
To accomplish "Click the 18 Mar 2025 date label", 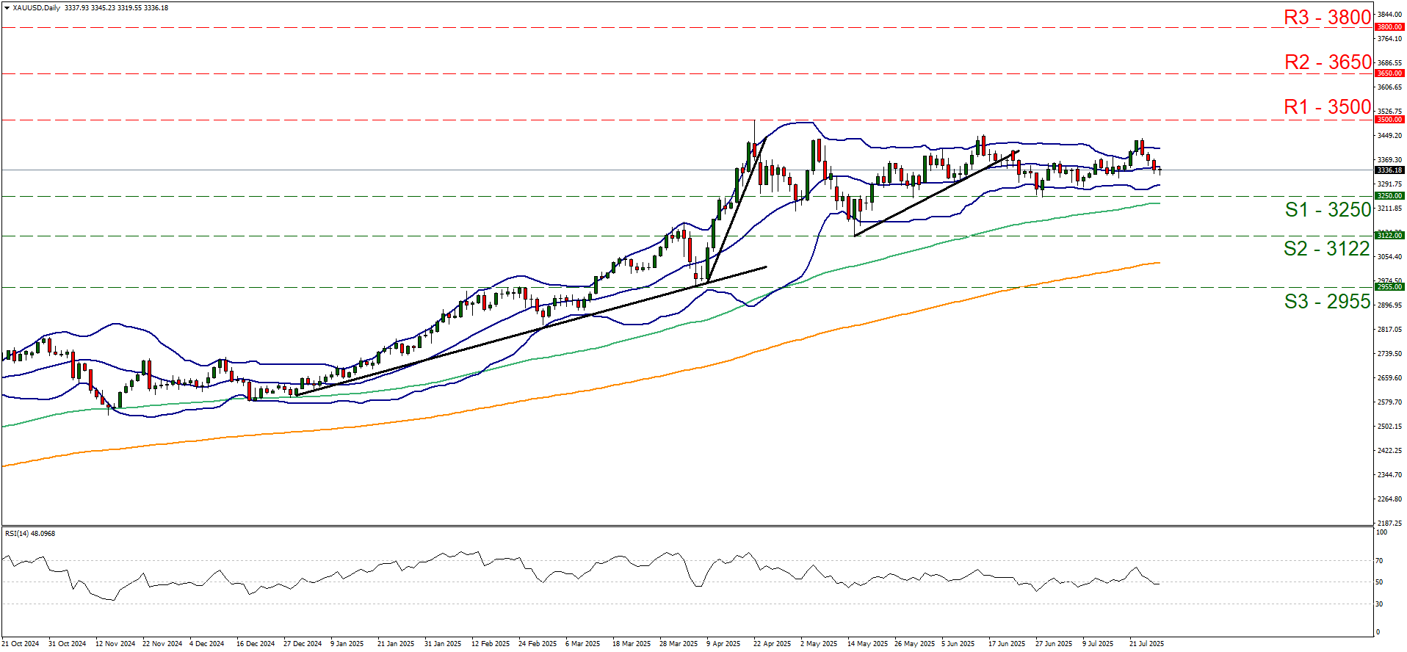I will coord(632,644).
